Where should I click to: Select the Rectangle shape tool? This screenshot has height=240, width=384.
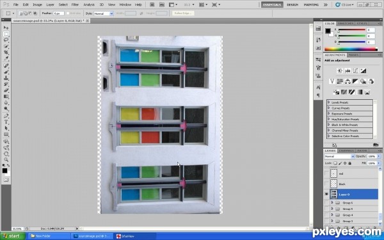(x=6, y=134)
